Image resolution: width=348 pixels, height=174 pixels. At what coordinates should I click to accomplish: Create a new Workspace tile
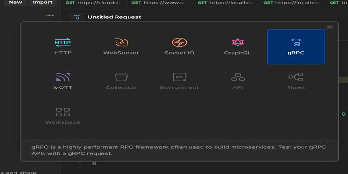coord(63,116)
